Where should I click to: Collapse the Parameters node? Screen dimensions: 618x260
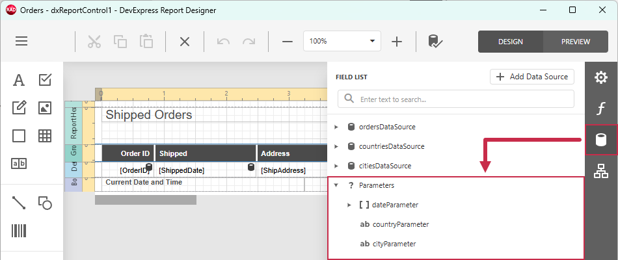336,185
